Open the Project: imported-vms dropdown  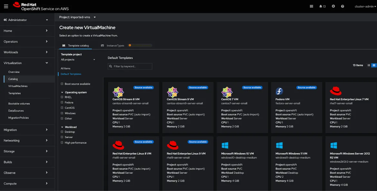(77, 17)
